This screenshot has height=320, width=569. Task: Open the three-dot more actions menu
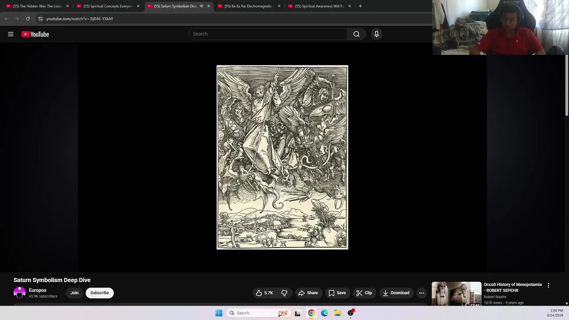coord(421,293)
